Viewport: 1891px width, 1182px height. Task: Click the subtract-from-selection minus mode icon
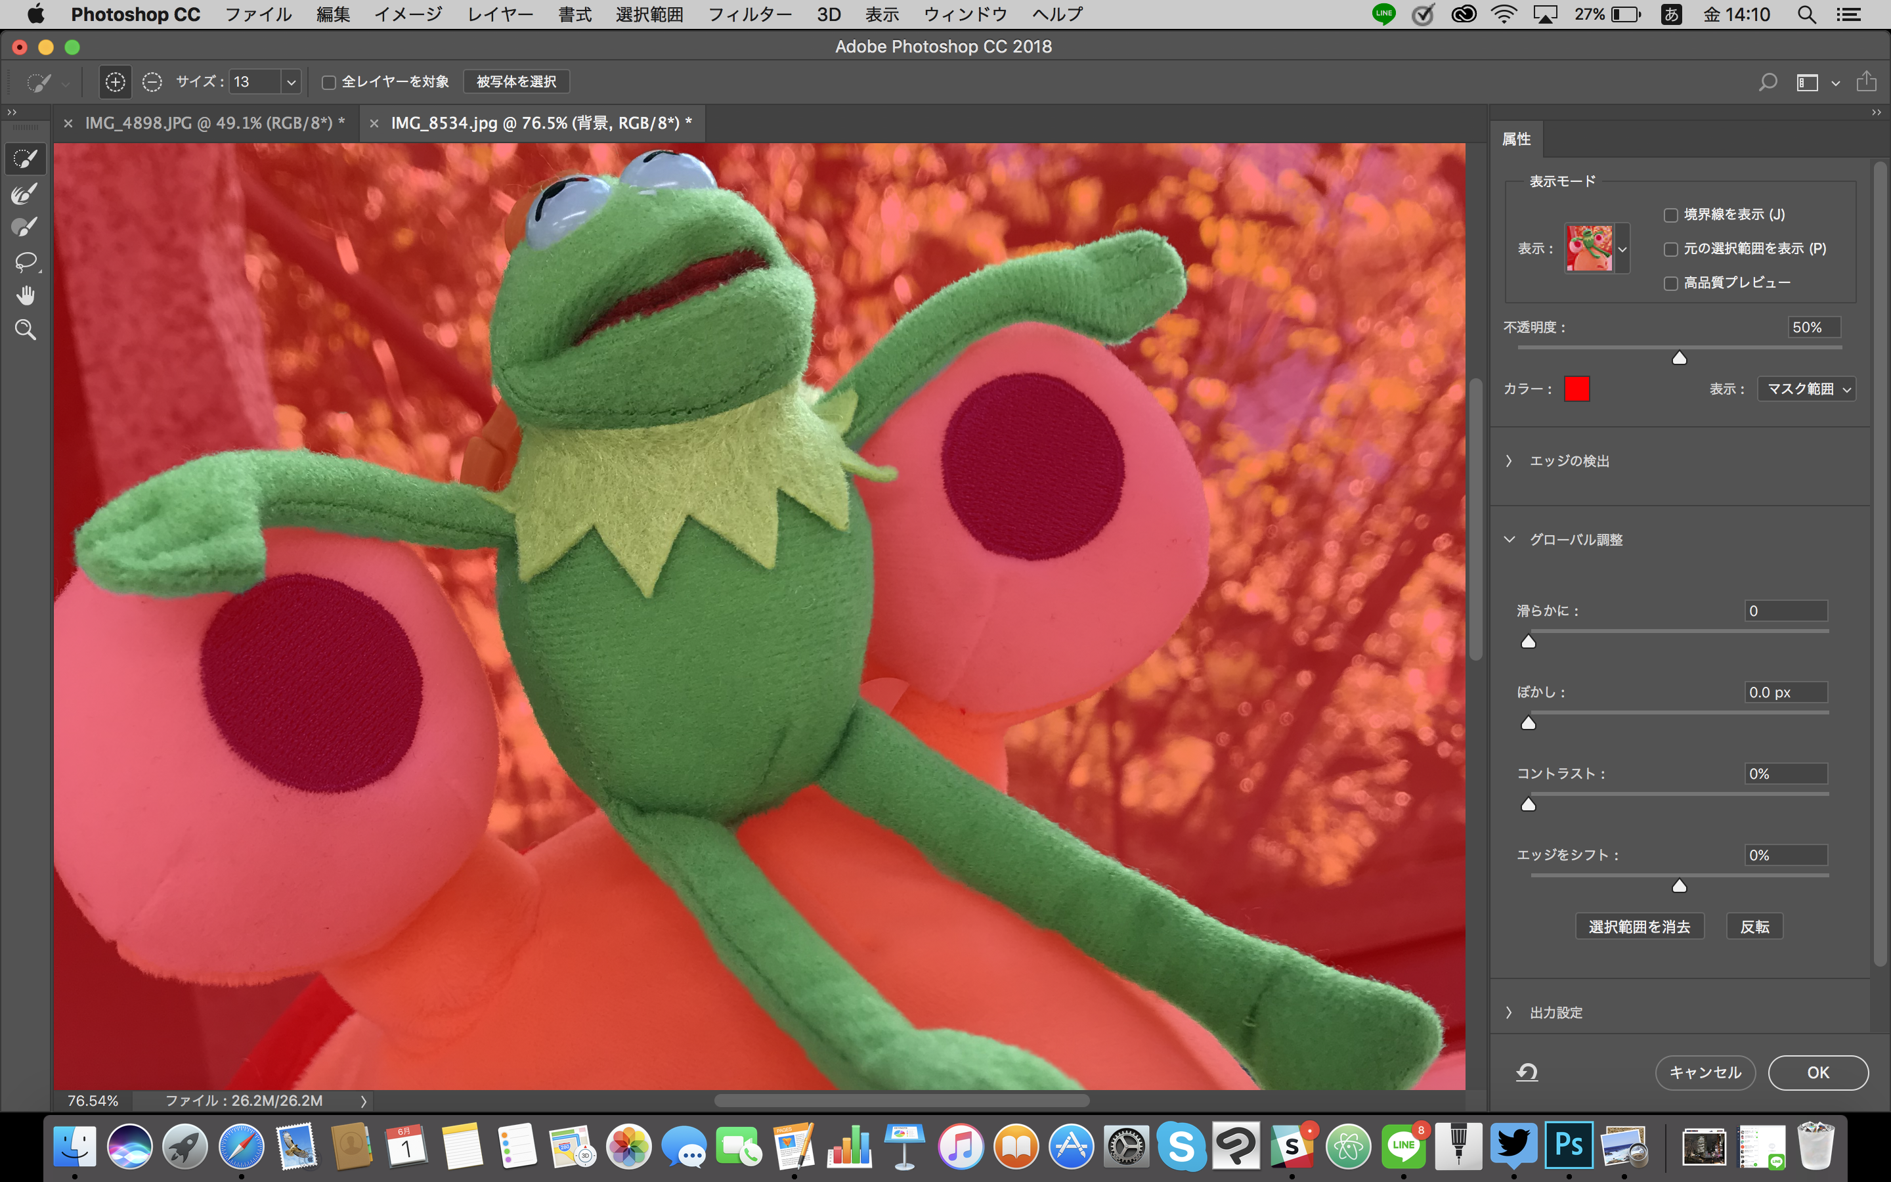(152, 81)
